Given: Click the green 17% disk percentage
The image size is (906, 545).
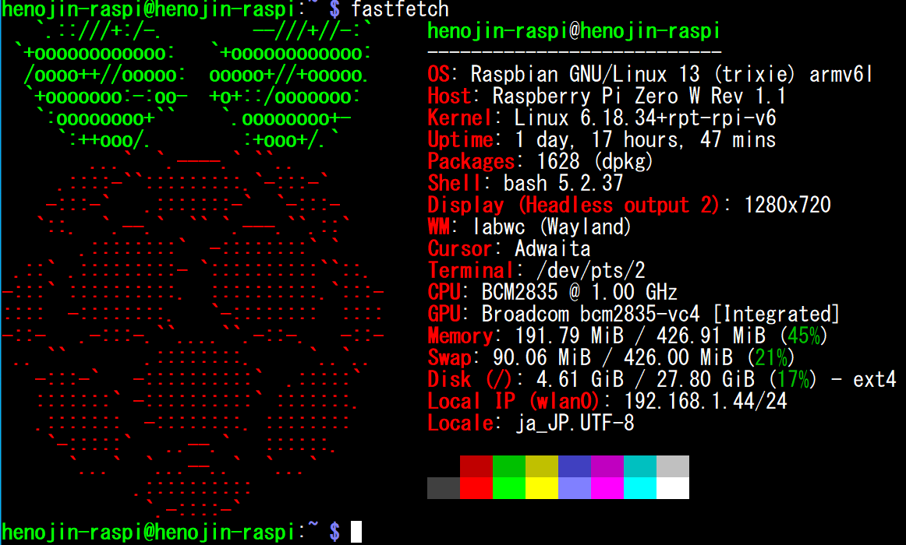Looking at the screenshot, I should point(792,379).
